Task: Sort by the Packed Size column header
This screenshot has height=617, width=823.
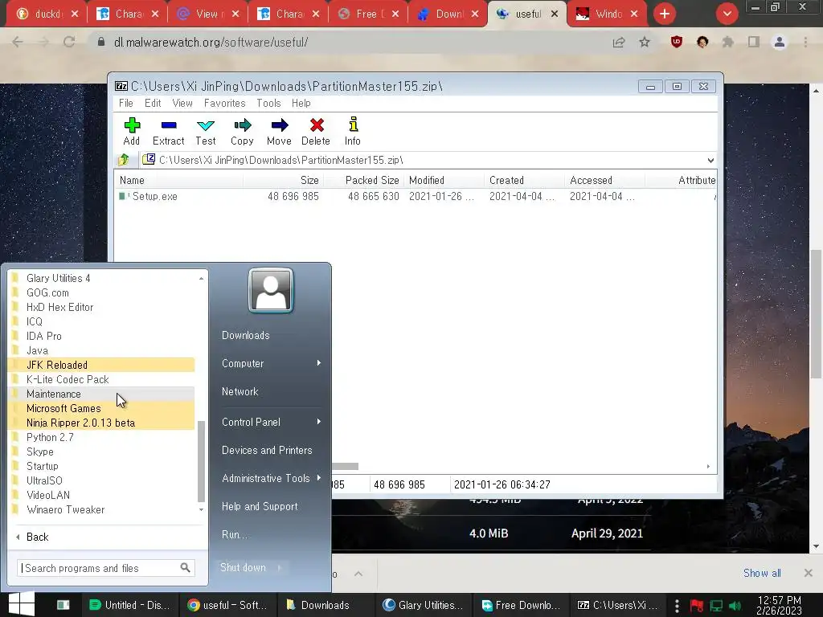Action: [371, 180]
